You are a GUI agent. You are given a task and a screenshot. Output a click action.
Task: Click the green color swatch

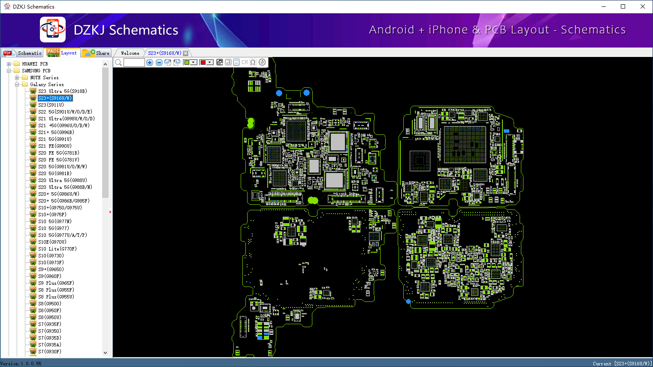(x=187, y=63)
